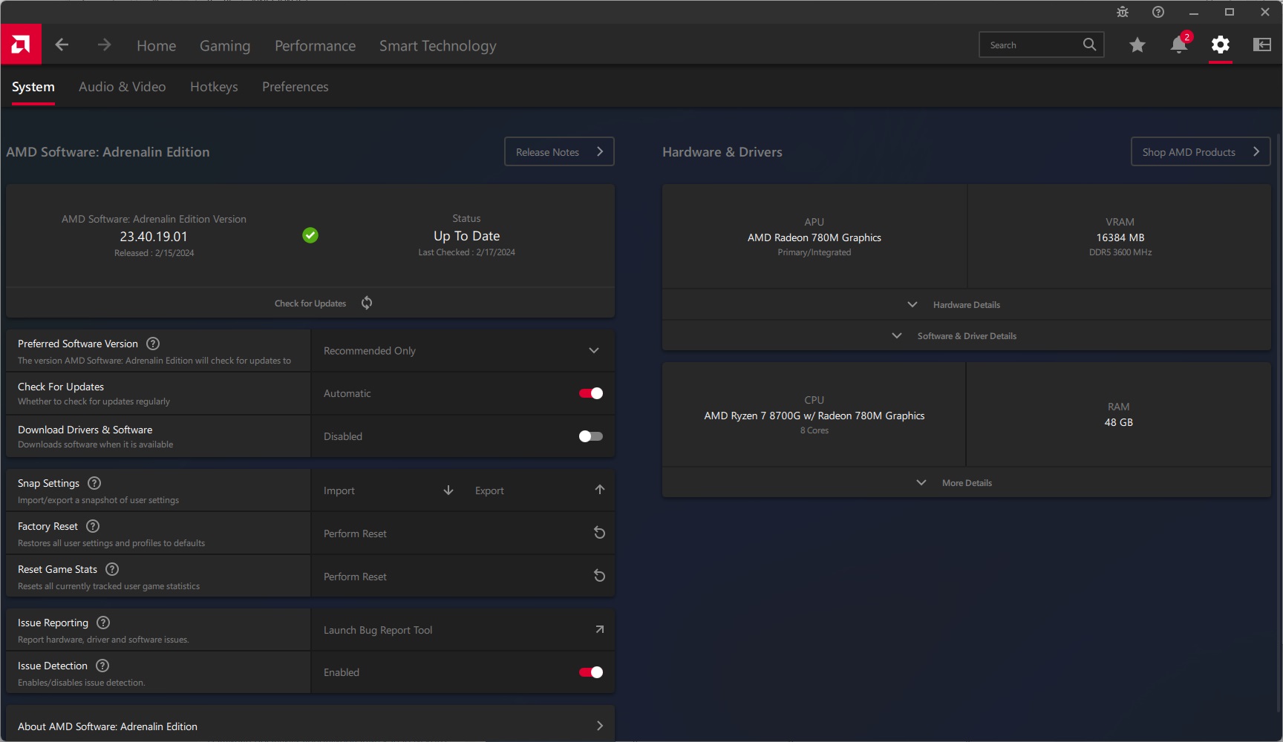Select the System tab
1283x742 pixels.
pyautogui.click(x=33, y=87)
